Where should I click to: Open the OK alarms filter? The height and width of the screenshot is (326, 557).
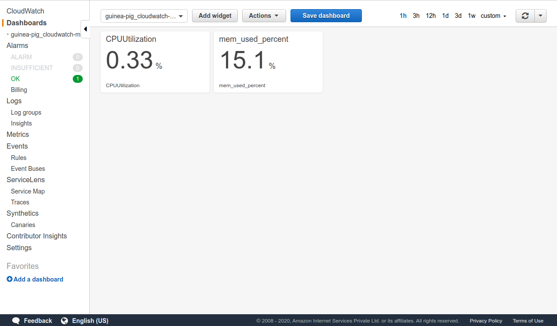click(15, 79)
